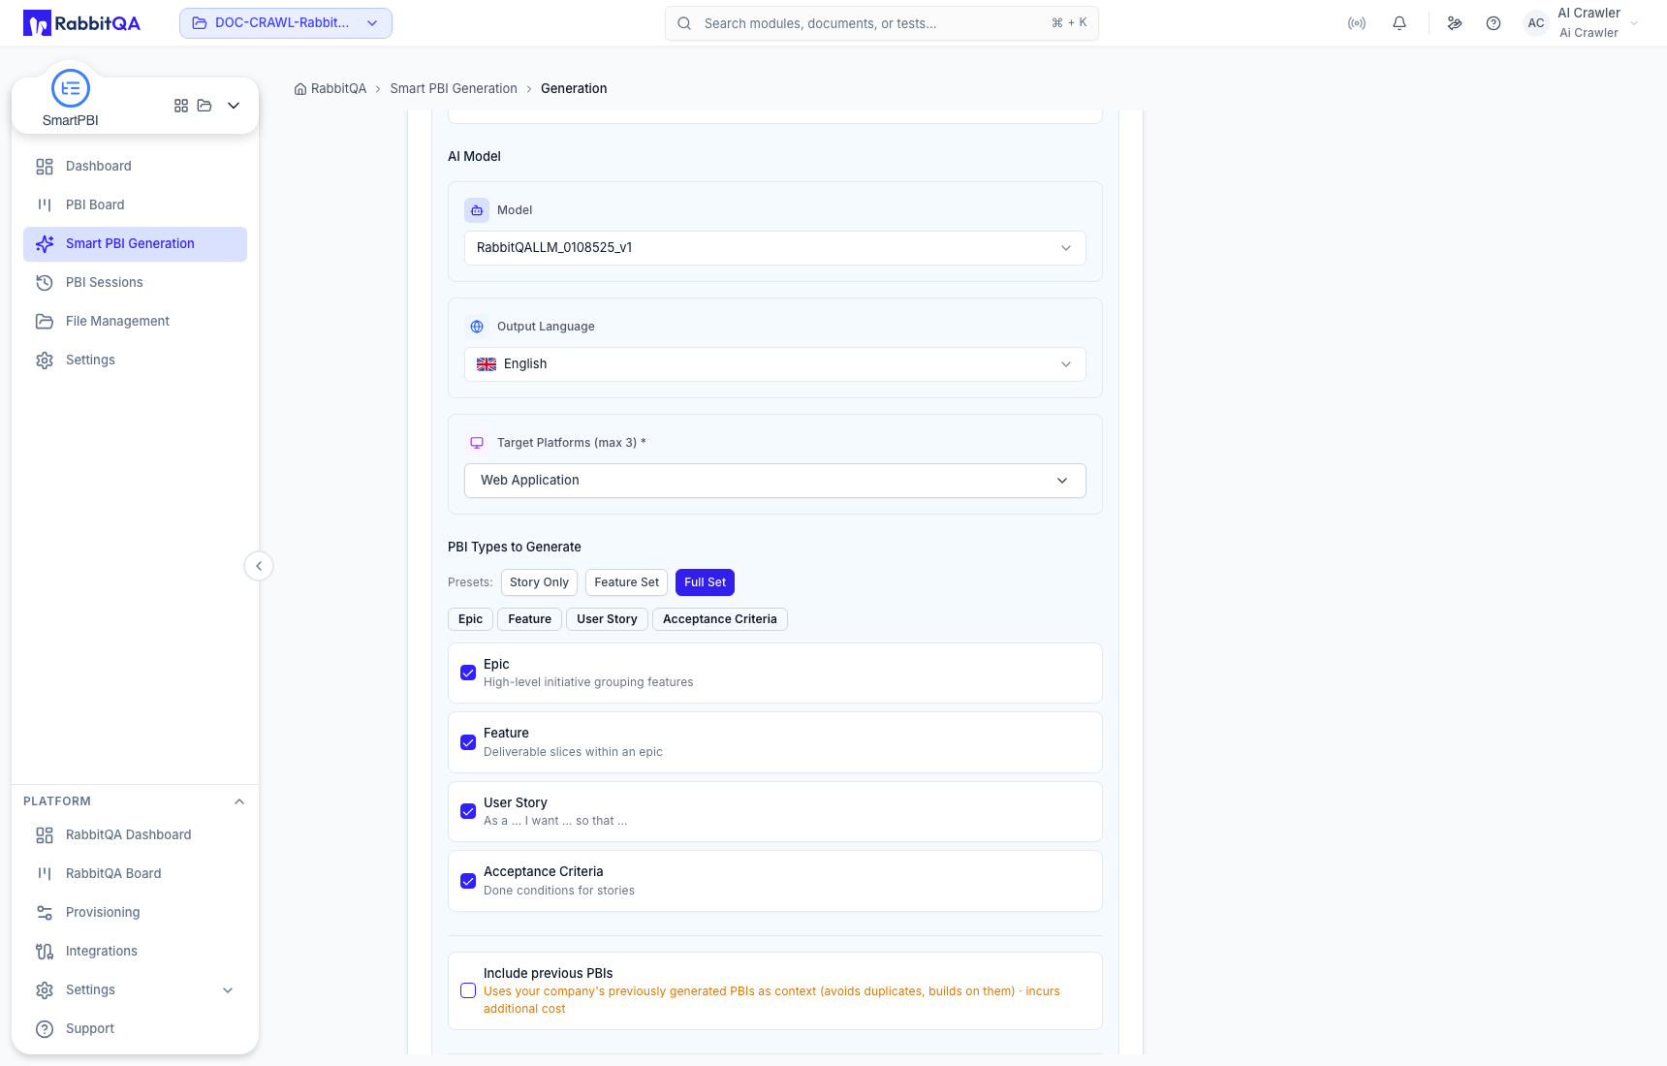Click the magic wand icon in header

click(1455, 23)
